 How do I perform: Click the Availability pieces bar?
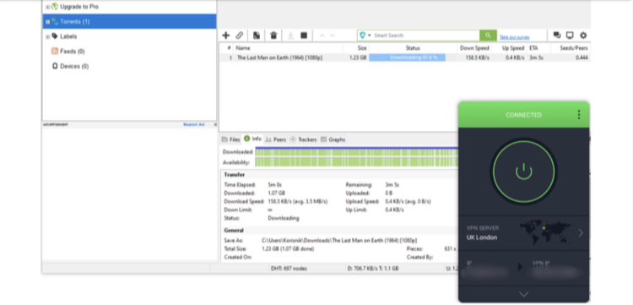point(357,162)
